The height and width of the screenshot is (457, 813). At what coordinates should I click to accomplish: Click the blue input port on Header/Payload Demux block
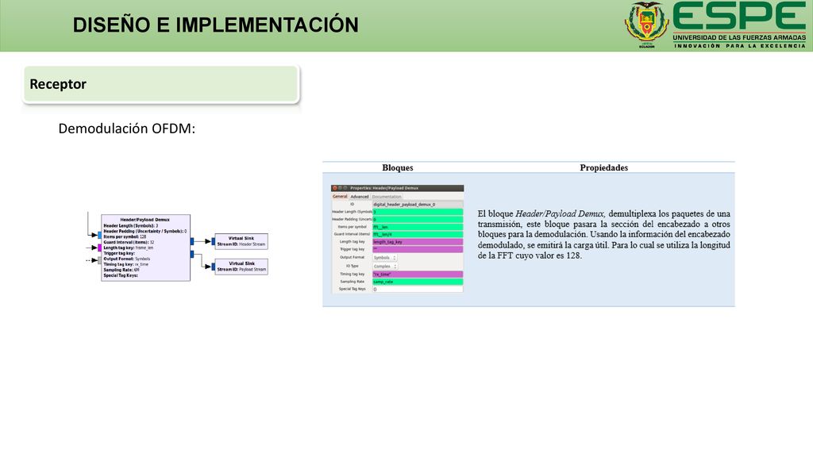point(99,235)
